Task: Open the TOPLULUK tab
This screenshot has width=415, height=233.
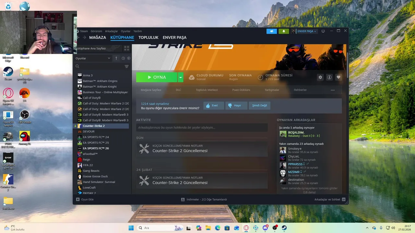Action: [x=148, y=38]
